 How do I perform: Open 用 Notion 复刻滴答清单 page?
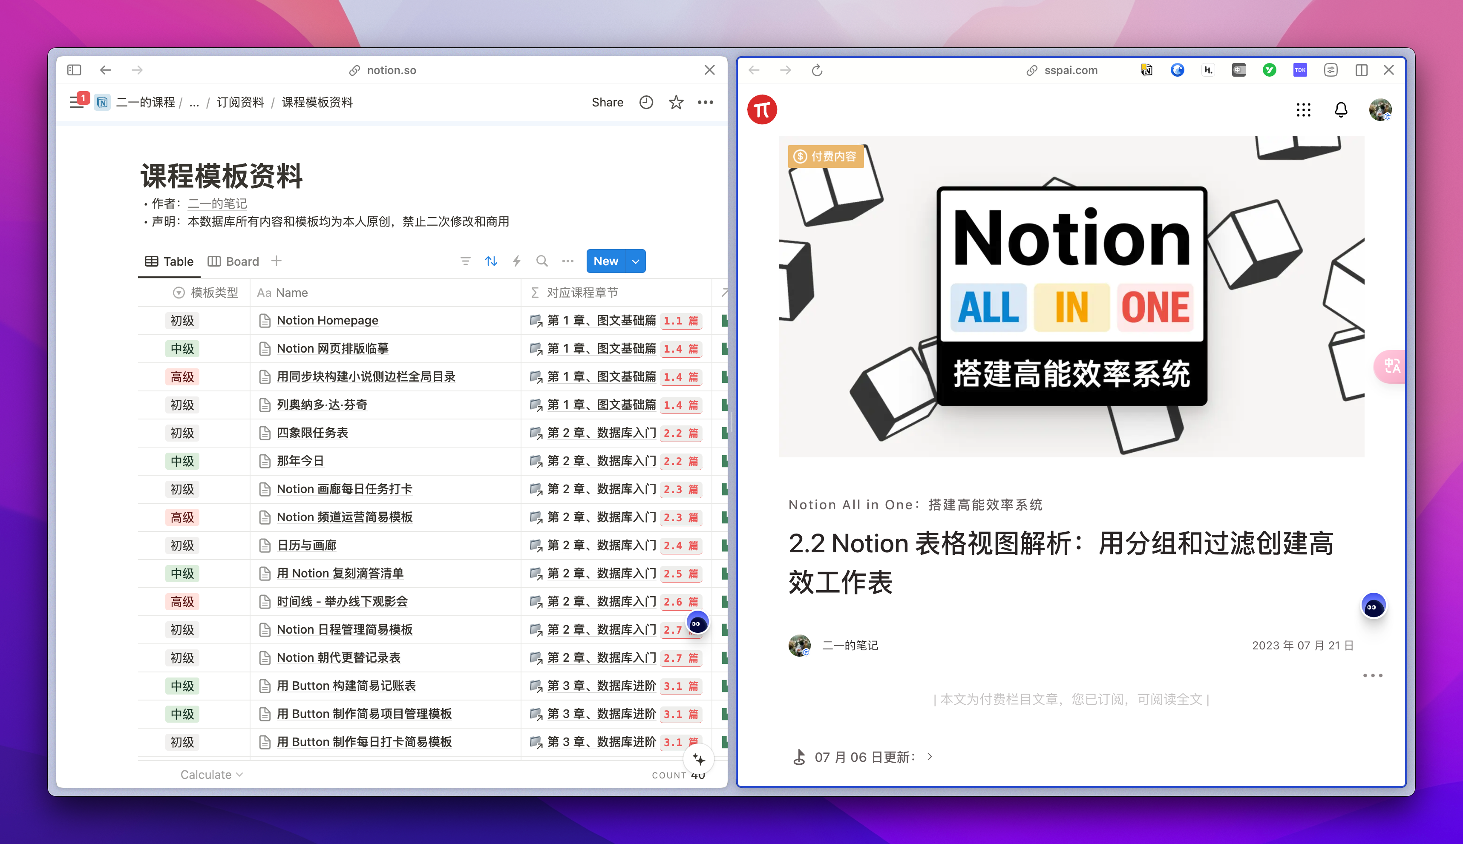tap(340, 573)
